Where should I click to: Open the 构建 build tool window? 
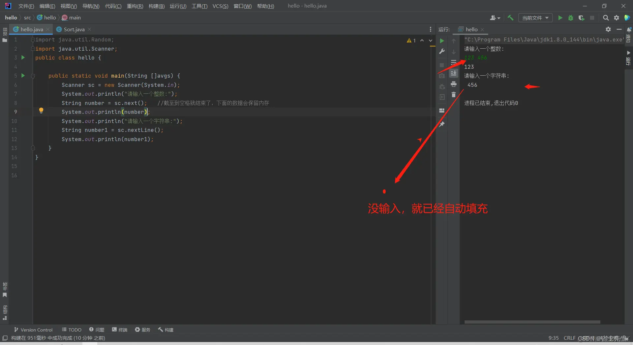click(166, 330)
